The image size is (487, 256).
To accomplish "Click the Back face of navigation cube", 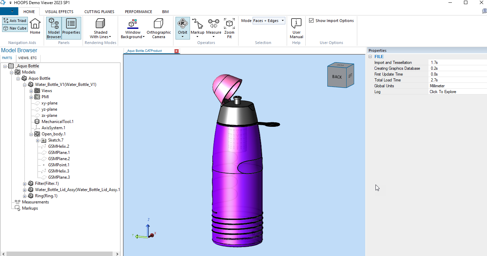I will coord(337,77).
